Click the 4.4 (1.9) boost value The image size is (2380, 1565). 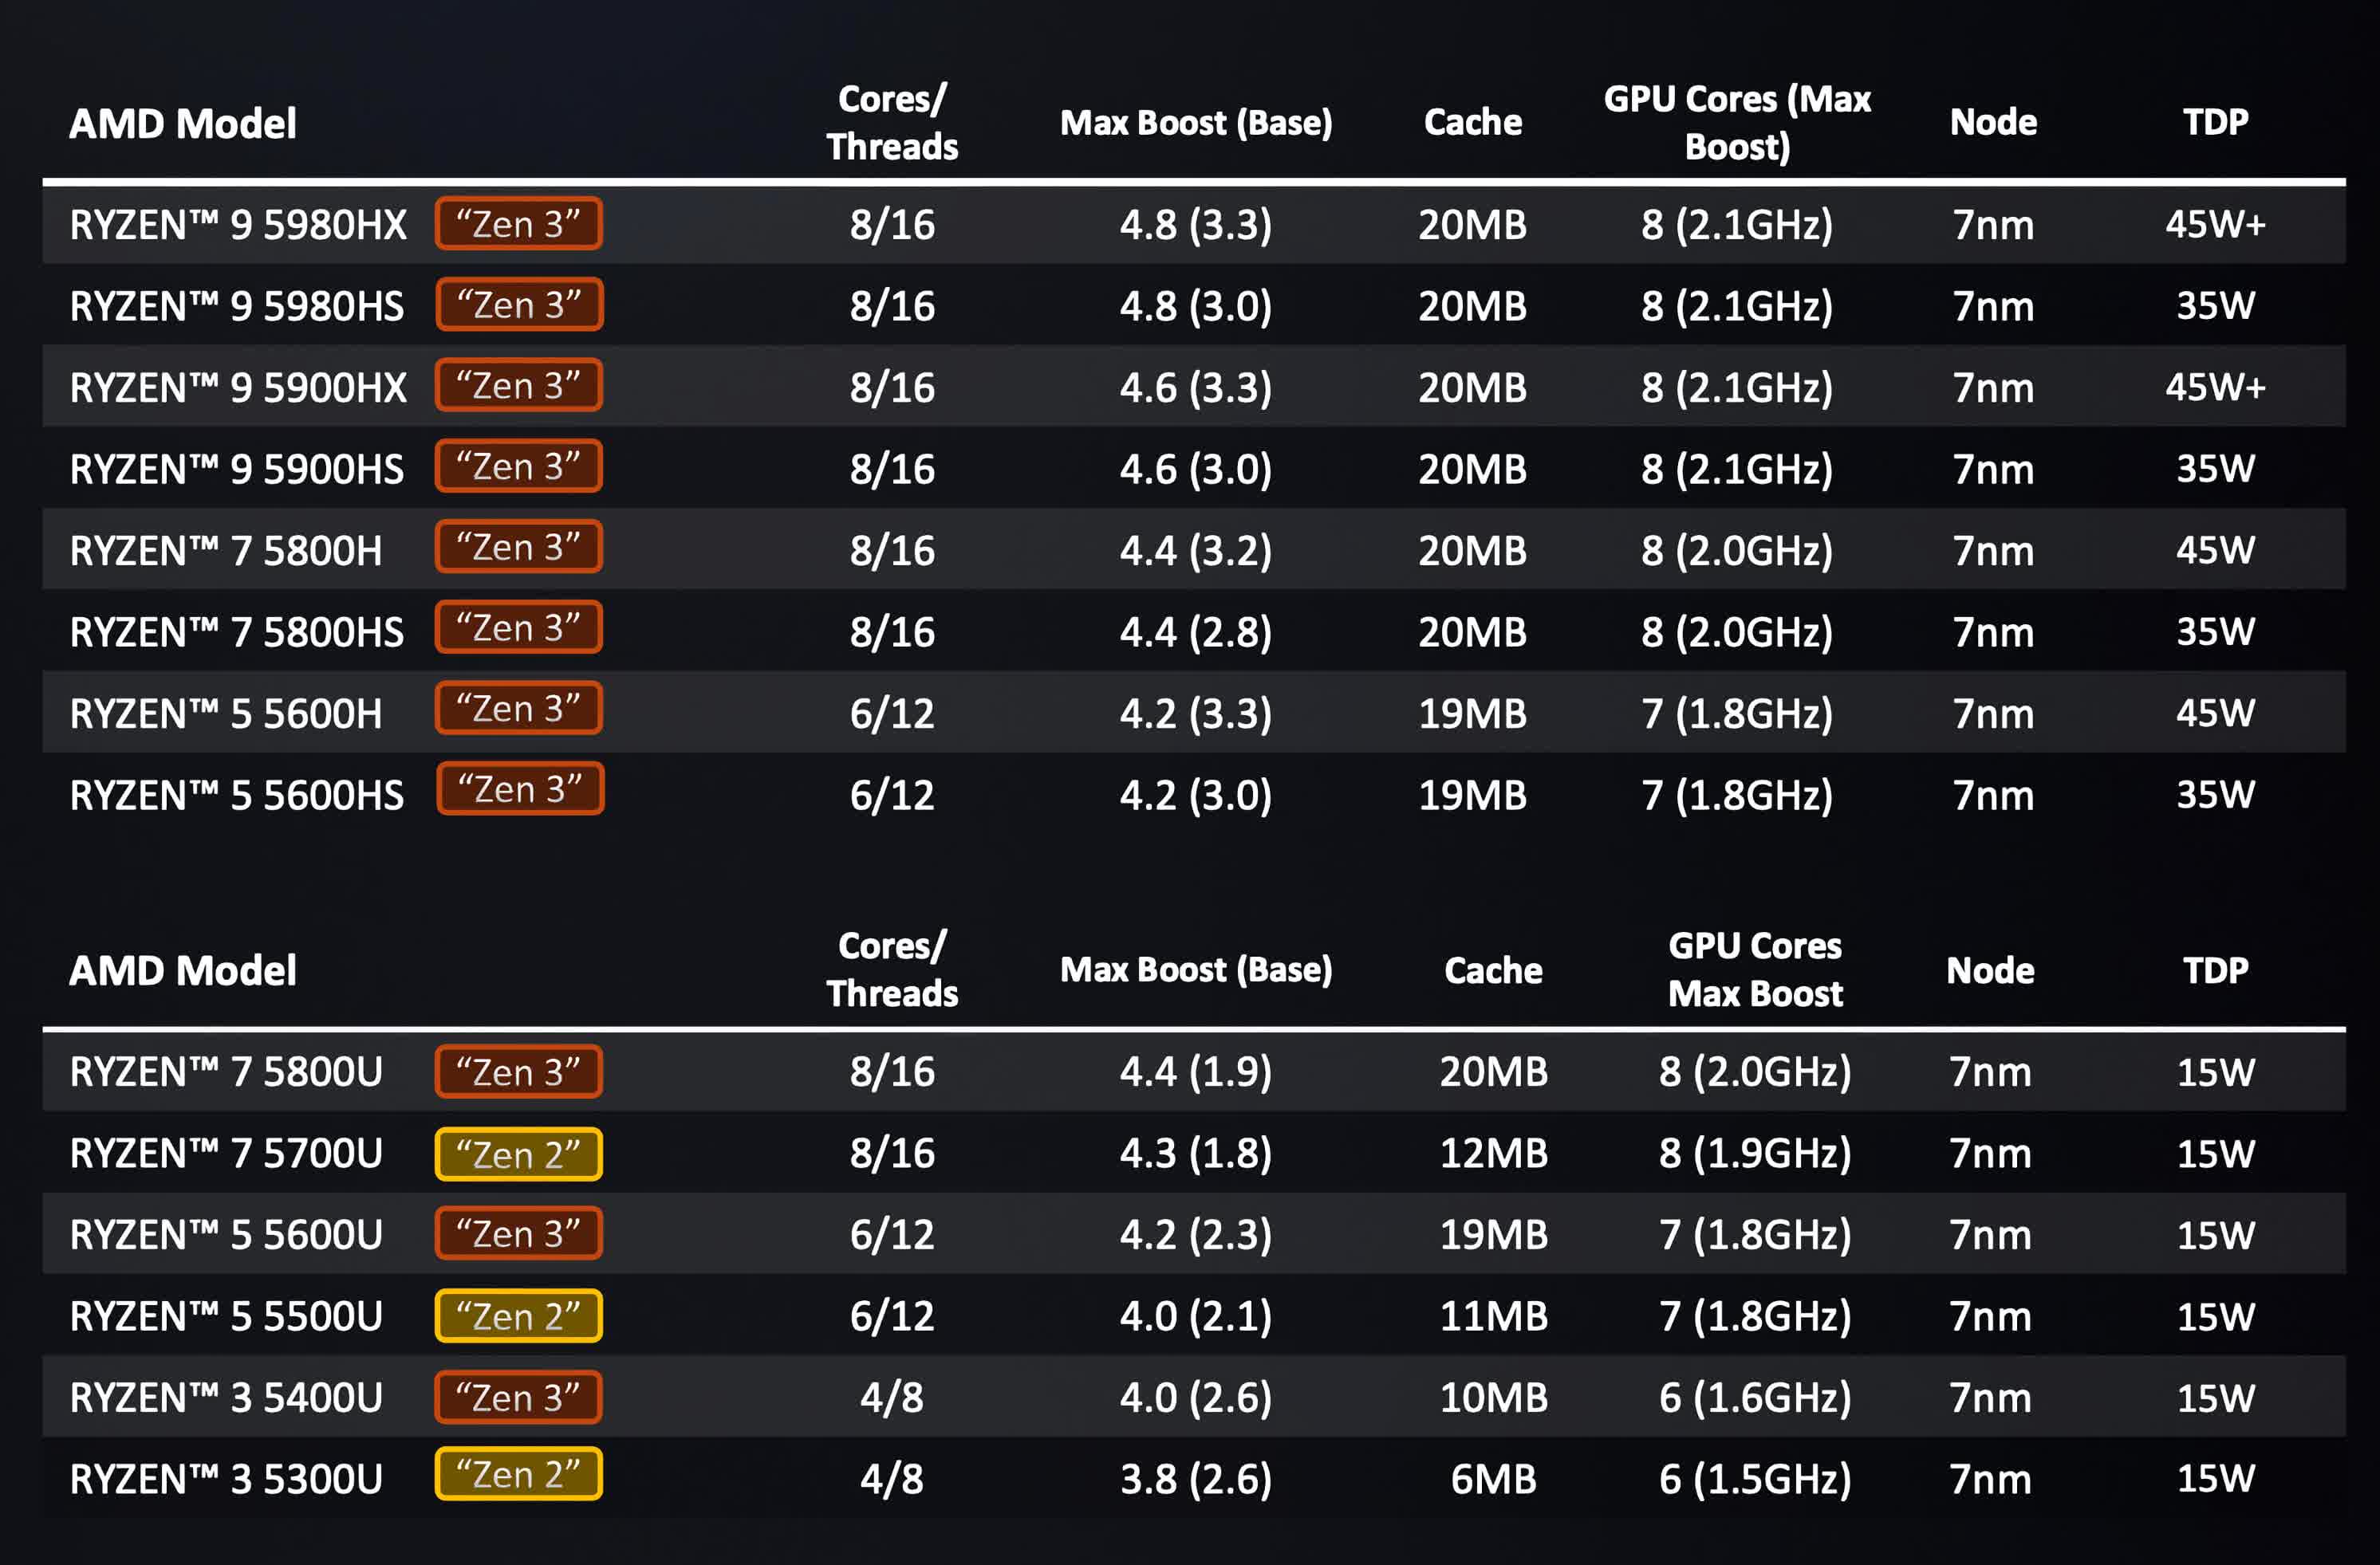[x=1196, y=1073]
